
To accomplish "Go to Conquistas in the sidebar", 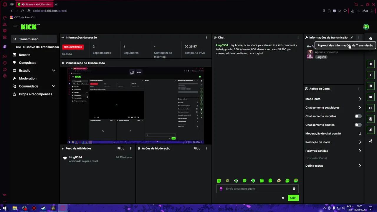I will click(x=27, y=63).
